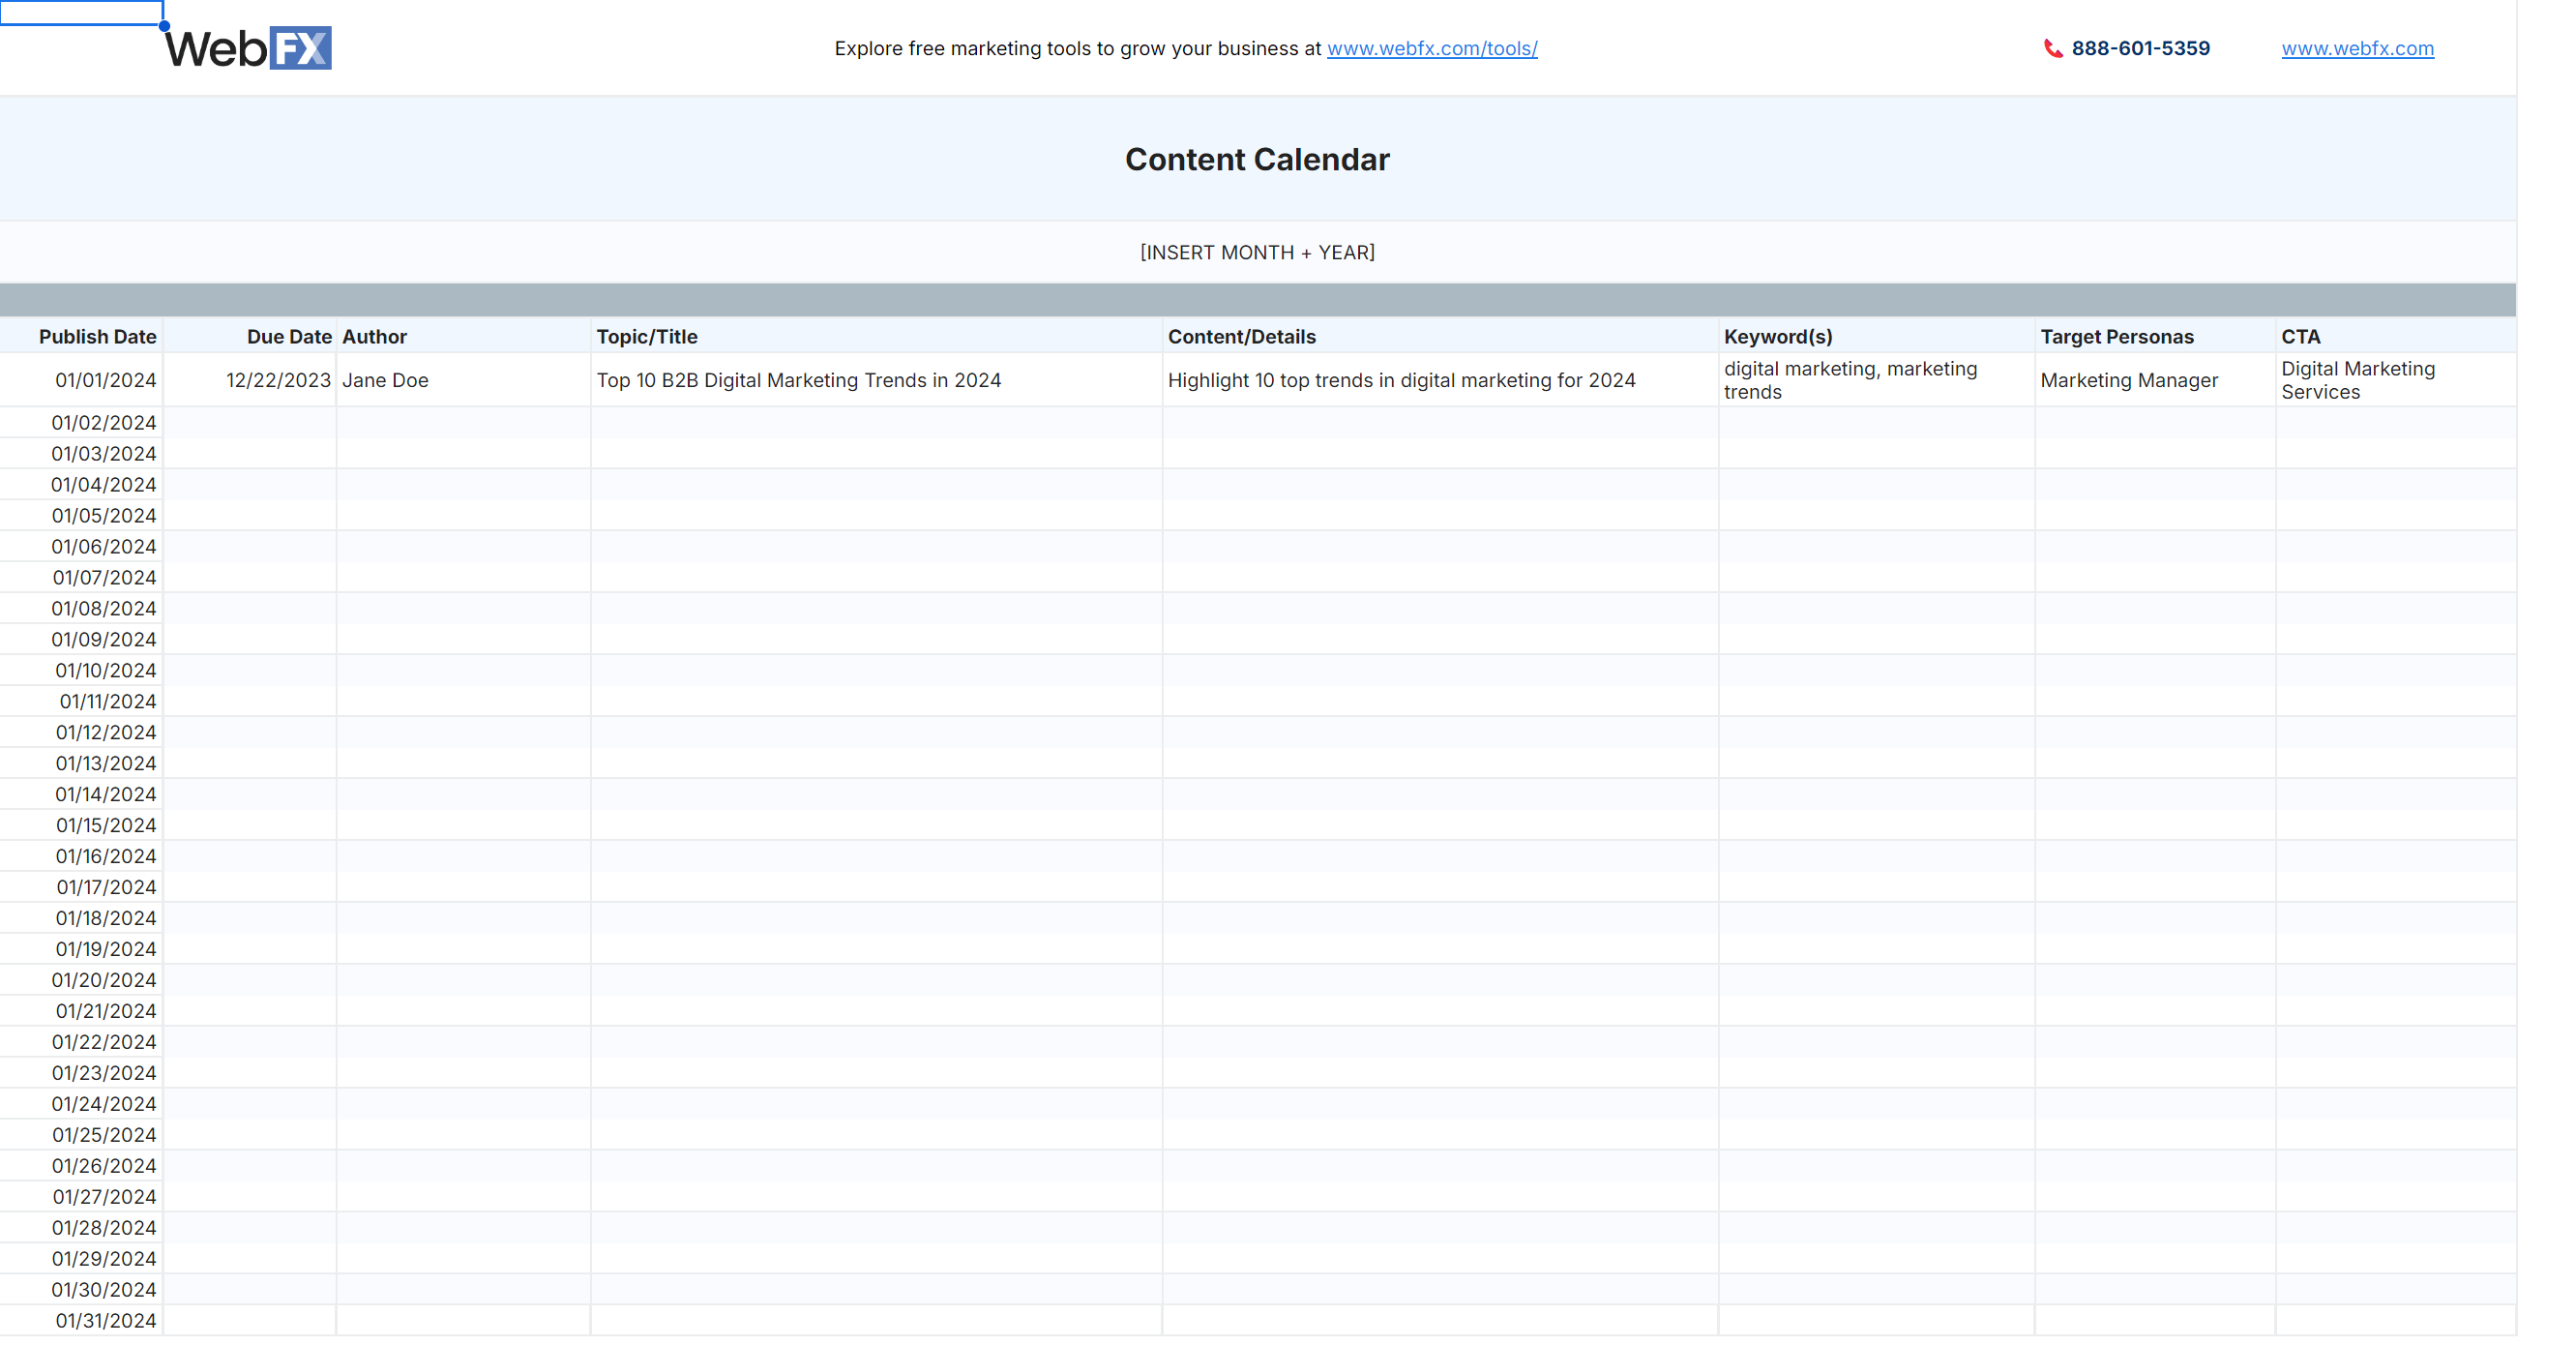Open the www.webfx.com link

2357,48
